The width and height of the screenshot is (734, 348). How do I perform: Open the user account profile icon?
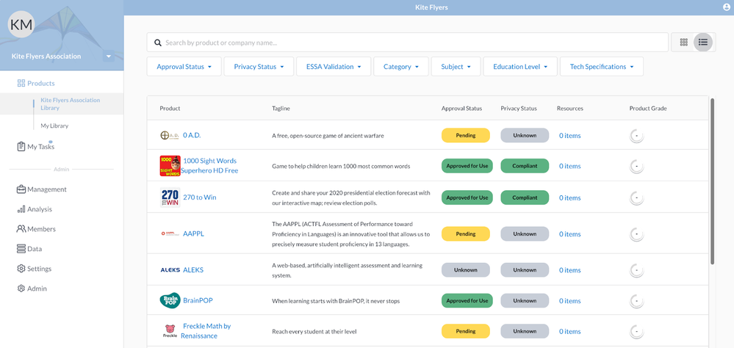tap(727, 7)
